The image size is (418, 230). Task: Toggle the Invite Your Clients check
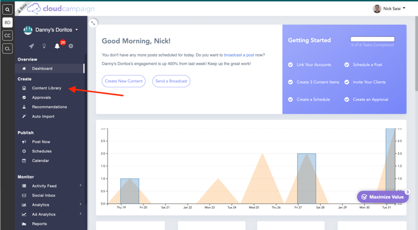(x=346, y=82)
